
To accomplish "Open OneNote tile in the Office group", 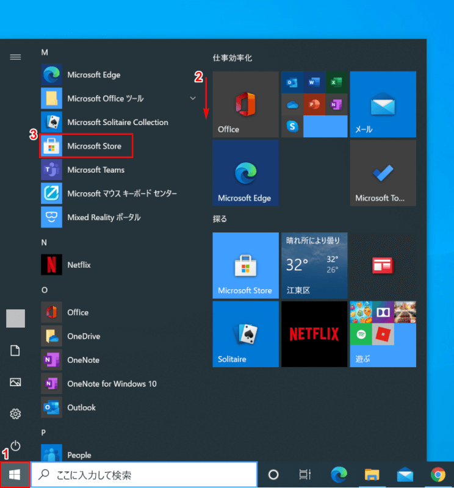I will (x=336, y=104).
